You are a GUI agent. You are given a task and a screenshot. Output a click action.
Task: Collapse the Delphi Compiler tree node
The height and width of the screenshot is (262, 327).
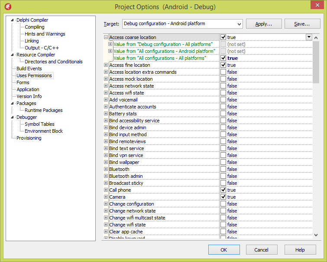tap(12, 20)
